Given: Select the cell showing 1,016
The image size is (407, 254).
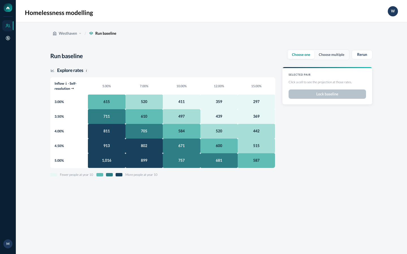Looking at the screenshot, I should click(x=107, y=161).
